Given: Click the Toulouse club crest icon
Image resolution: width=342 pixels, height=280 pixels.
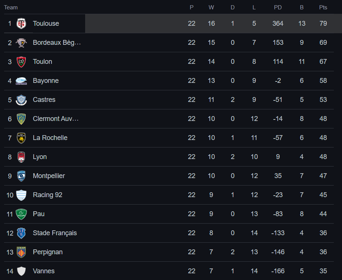Looking at the screenshot, I should (21, 24).
